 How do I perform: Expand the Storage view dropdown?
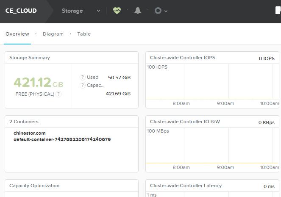(98, 11)
